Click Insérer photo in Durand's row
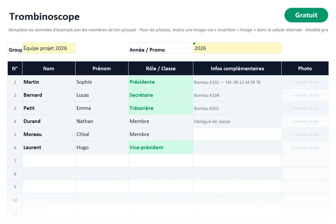The height and width of the screenshot is (224, 336). pos(305,122)
